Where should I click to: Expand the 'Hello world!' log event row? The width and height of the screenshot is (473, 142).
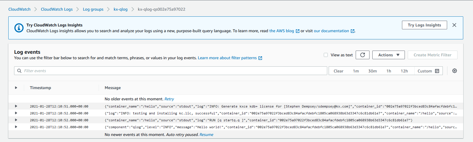coord(16,127)
